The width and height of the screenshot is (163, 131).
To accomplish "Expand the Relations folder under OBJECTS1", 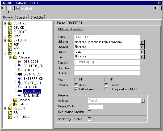I will click(10, 100).
